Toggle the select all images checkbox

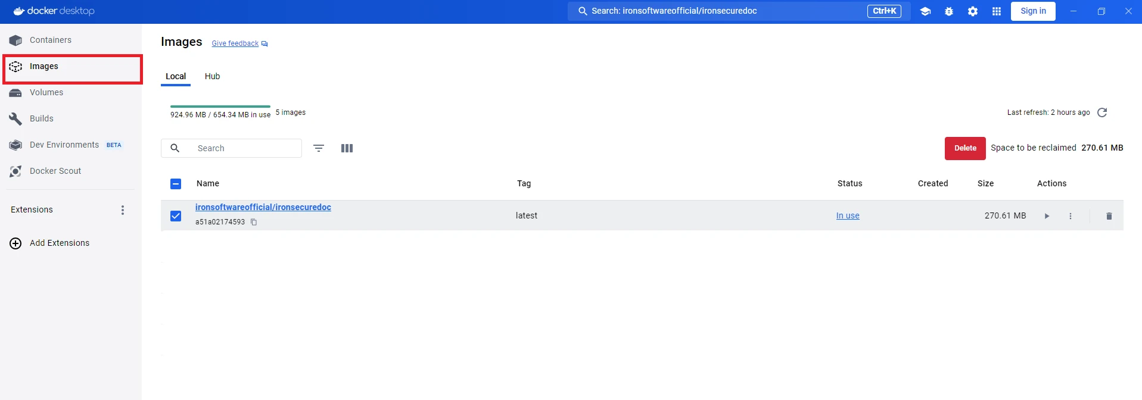point(176,184)
